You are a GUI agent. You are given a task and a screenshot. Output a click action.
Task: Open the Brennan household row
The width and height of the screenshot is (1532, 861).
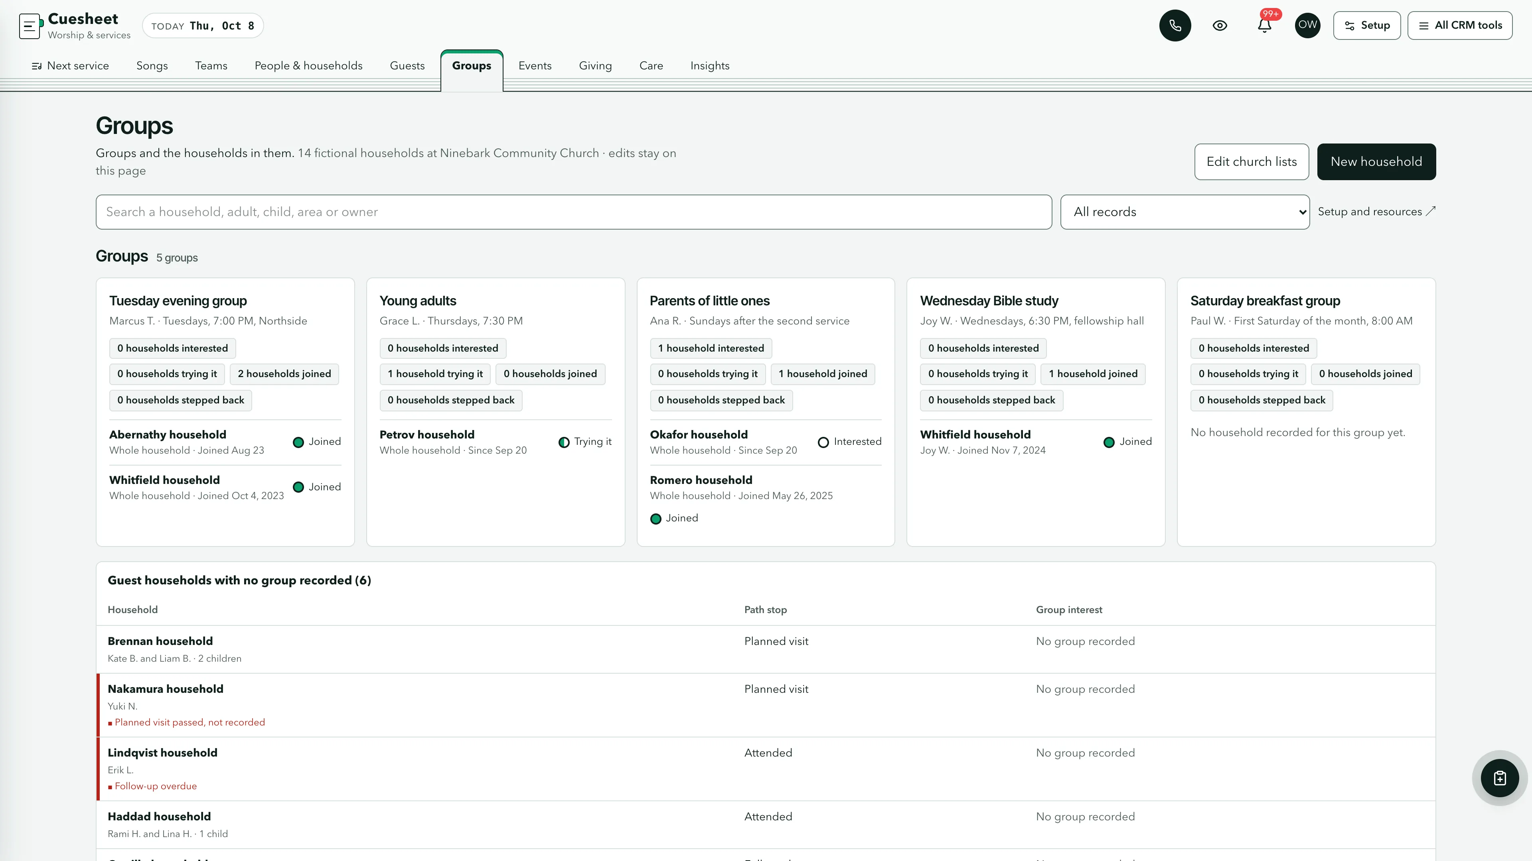click(766, 649)
